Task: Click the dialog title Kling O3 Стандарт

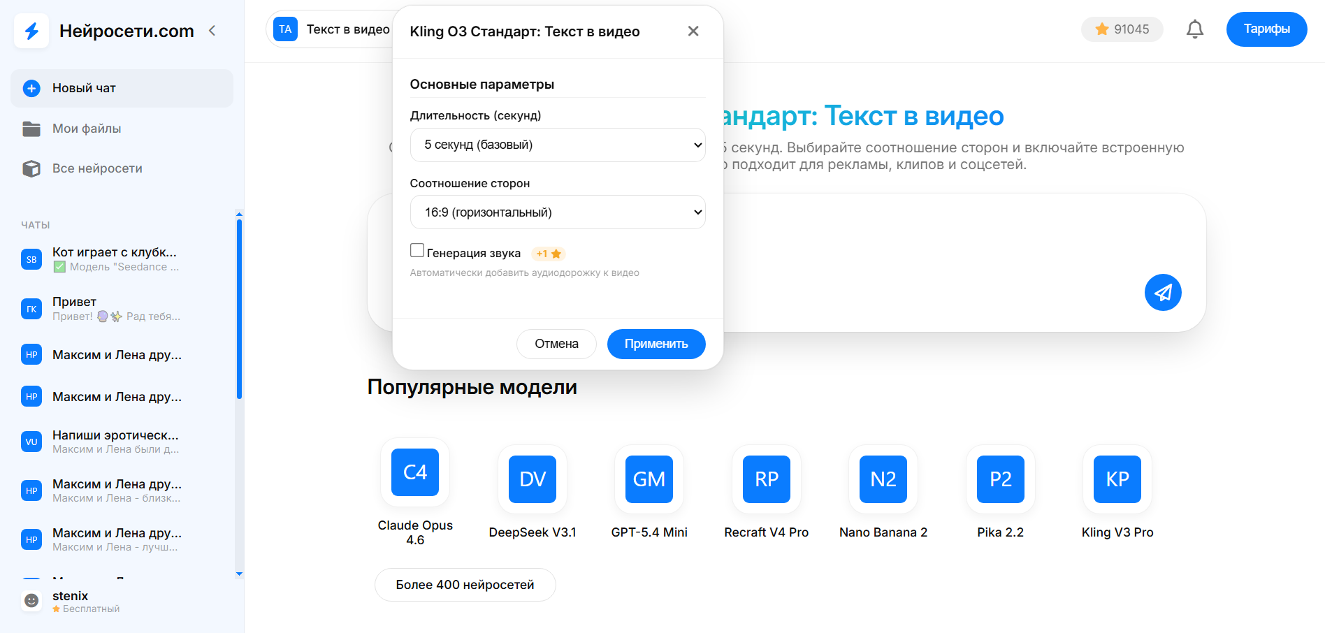Action: [x=525, y=31]
